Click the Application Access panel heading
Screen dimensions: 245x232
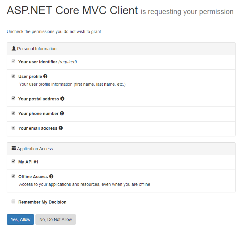point(35,149)
